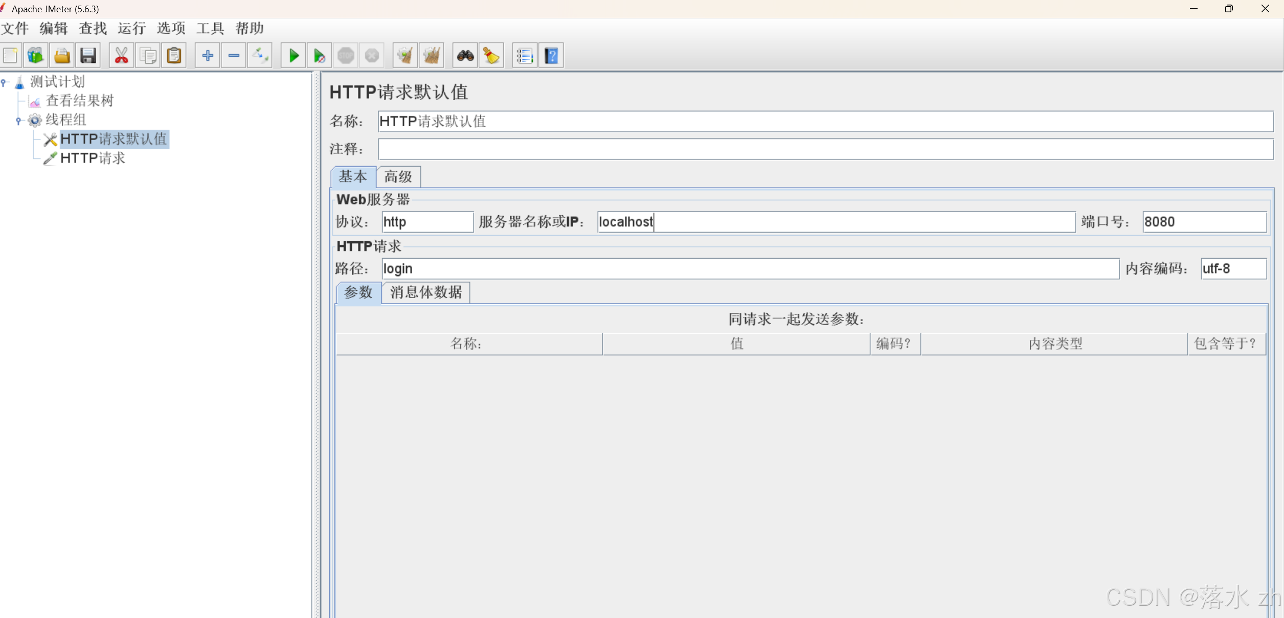Restore down the JMeter window
The height and width of the screenshot is (618, 1284).
[x=1229, y=9]
